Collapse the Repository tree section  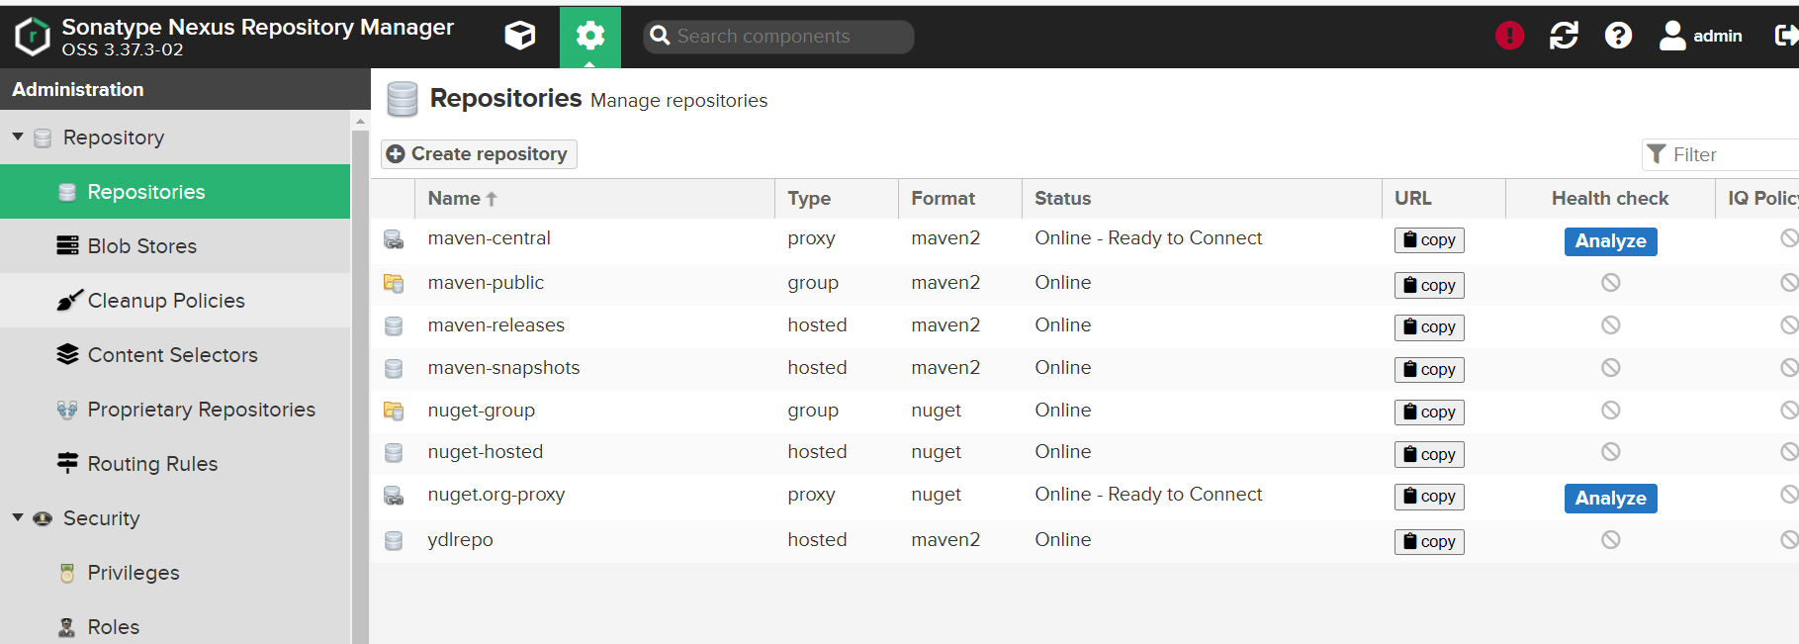coord(18,137)
